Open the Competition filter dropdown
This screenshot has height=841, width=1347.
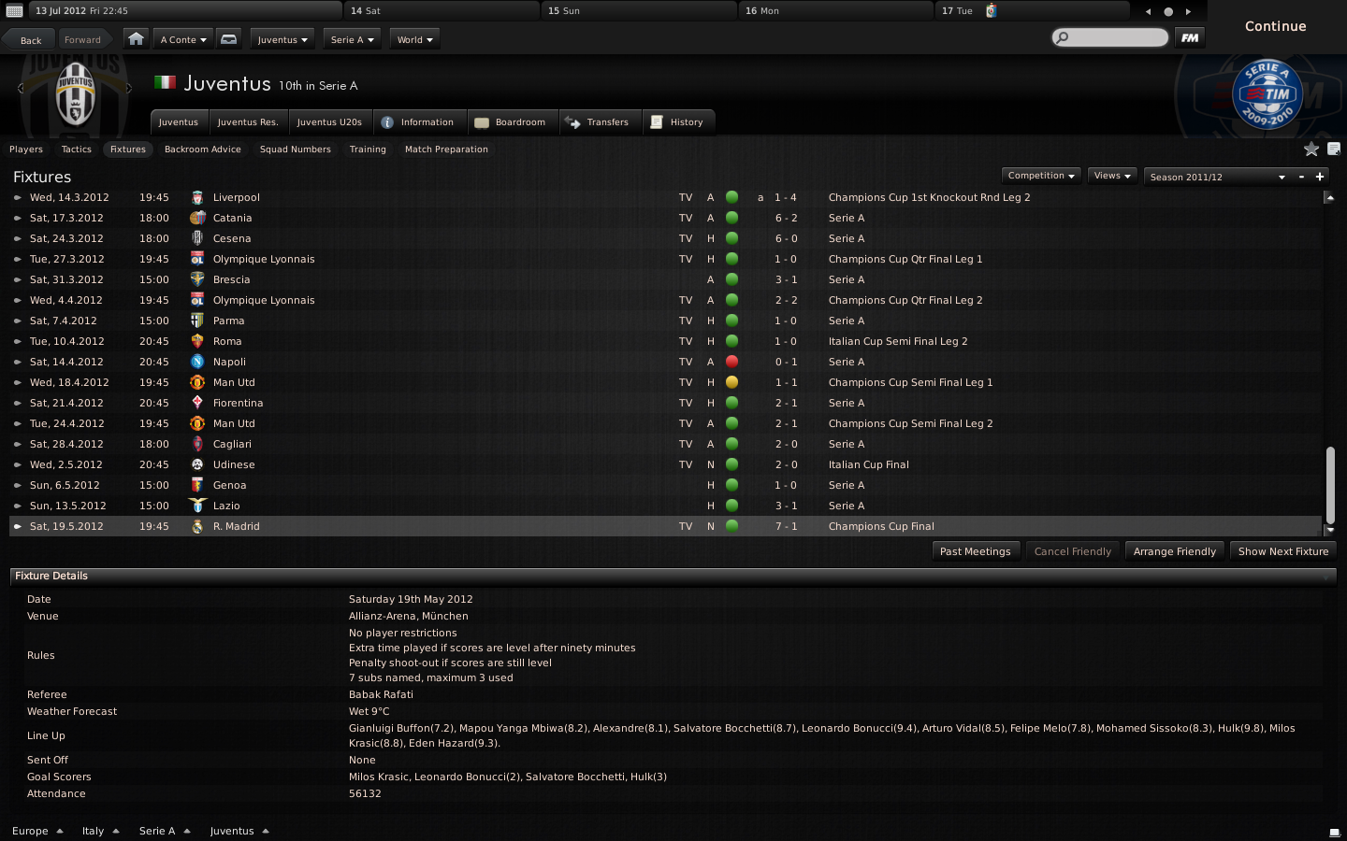pyautogui.click(x=1041, y=176)
